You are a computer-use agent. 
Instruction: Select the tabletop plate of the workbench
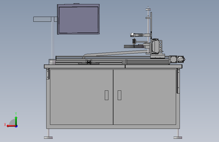[x=113, y=66]
